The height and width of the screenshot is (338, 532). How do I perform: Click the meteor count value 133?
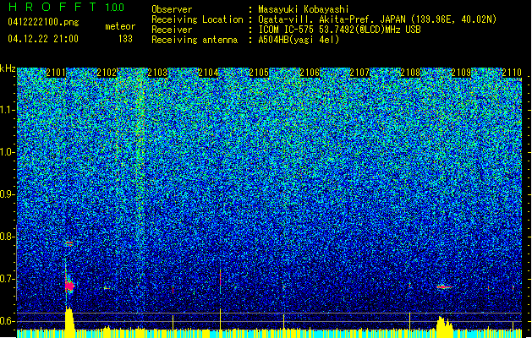pyautogui.click(x=125, y=39)
